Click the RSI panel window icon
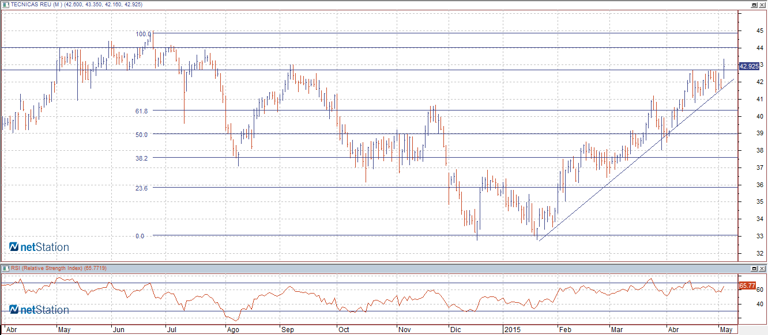The height and width of the screenshot is (335, 768). [x=5, y=269]
